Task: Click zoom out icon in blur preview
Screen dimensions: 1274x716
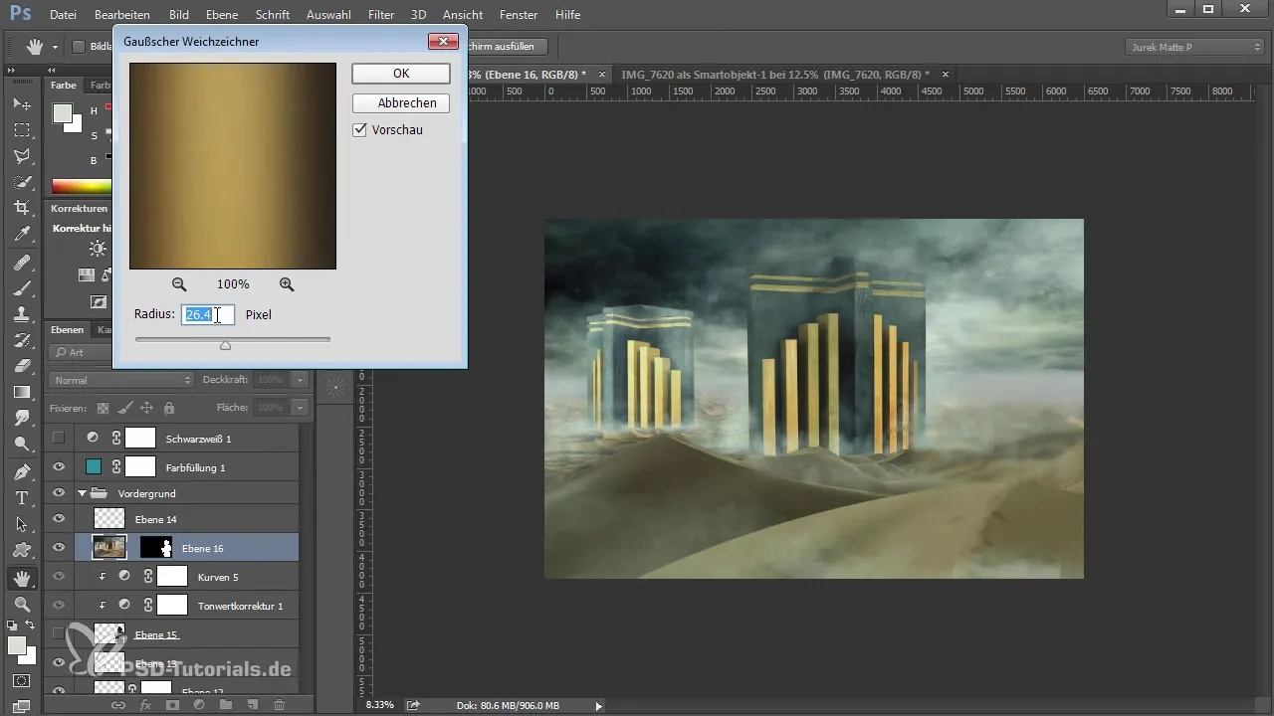Action: coord(179,284)
